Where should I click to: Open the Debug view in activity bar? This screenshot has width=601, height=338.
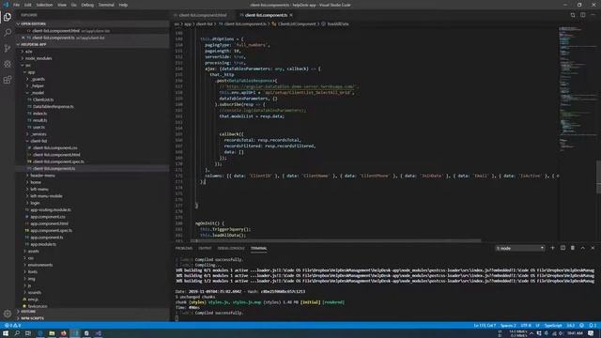point(8,64)
